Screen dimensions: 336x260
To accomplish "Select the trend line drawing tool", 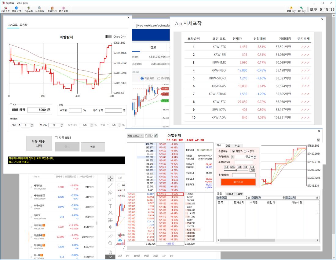I will (110, 185).
